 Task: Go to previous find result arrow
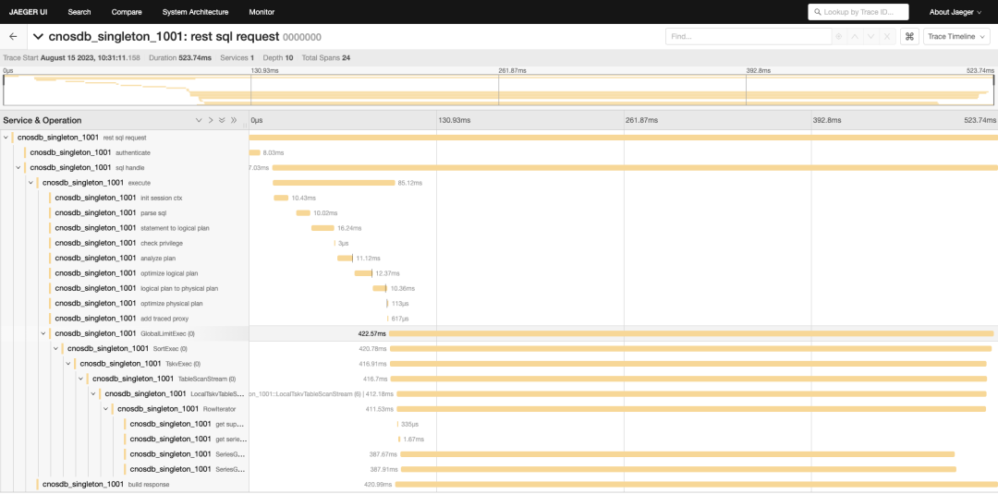pos(855,37)
